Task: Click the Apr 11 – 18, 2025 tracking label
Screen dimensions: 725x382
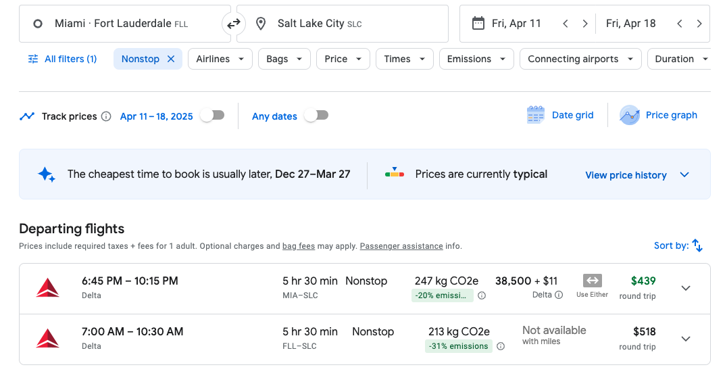Action: click(156, 116)
